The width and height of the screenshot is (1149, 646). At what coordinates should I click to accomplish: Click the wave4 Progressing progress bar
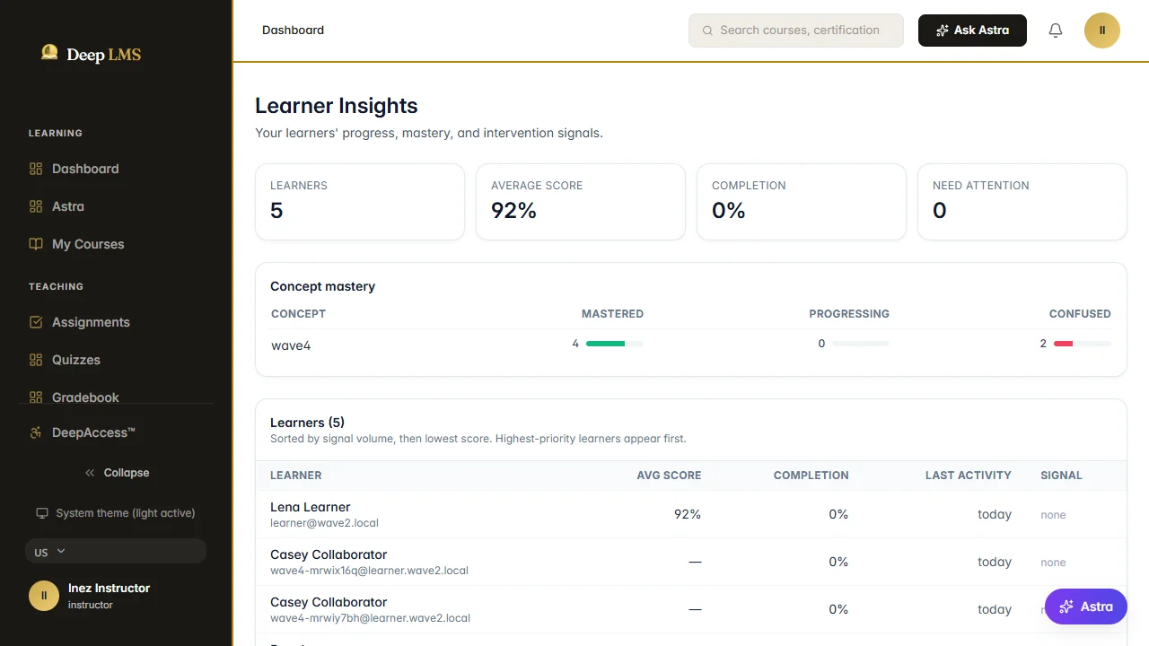pos(861,344)
